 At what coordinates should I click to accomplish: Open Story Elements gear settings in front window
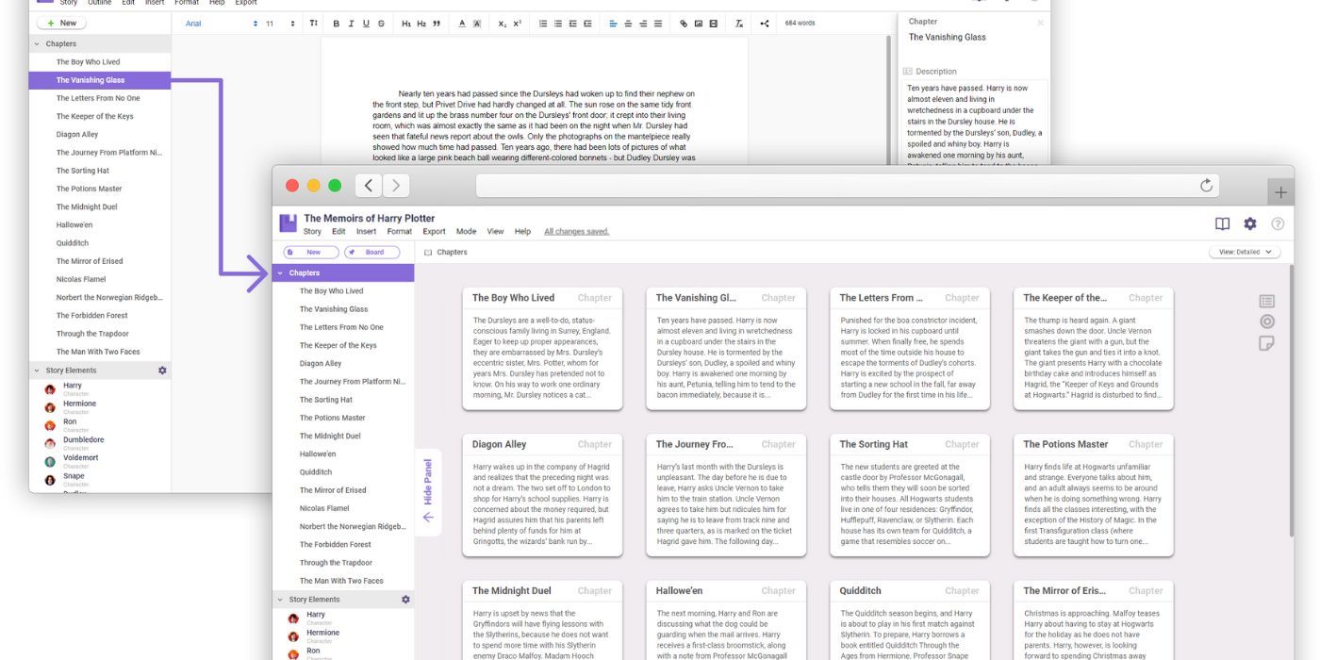click(x=405, y=600)
